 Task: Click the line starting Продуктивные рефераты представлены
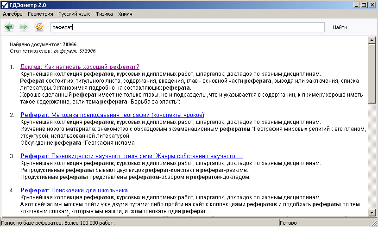point(135,177)
